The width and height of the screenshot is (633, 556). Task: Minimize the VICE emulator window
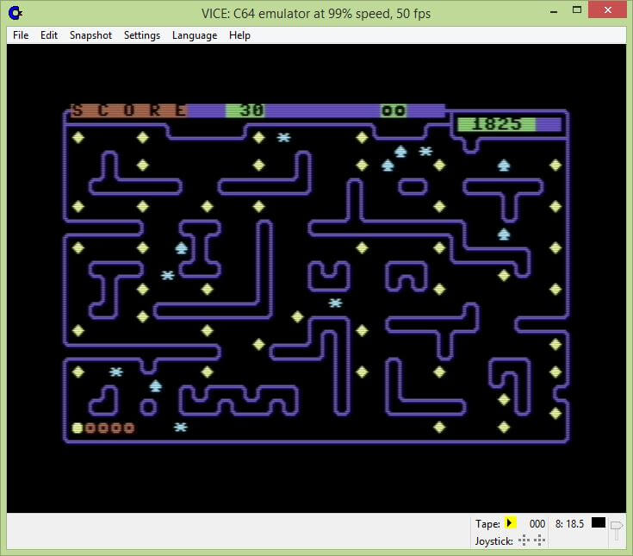point(554,11)
